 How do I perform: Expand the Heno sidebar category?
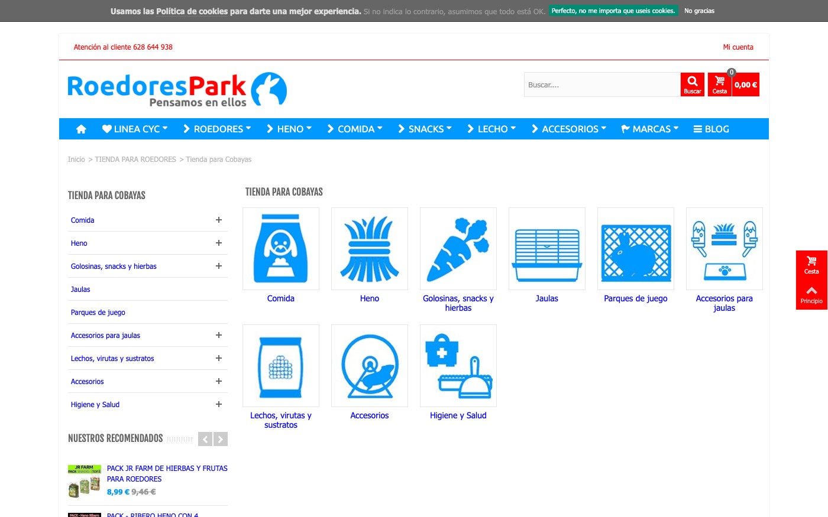219,243
